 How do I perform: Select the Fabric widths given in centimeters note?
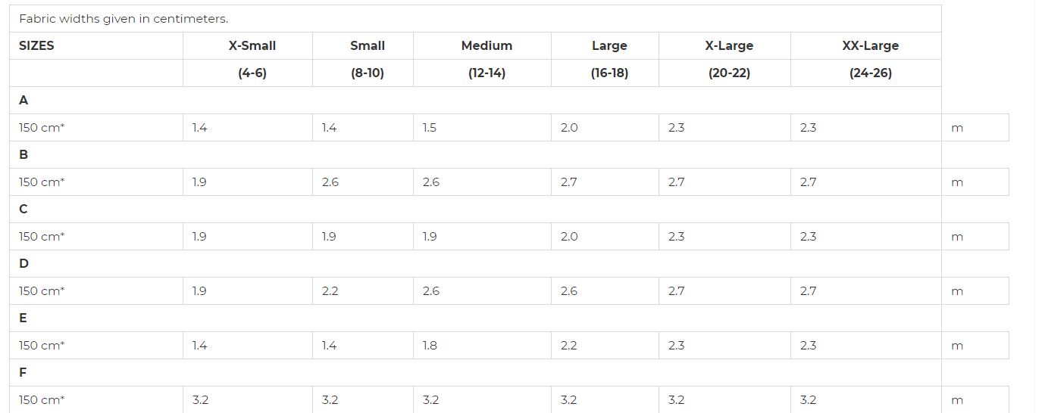(x=124, y=19)
